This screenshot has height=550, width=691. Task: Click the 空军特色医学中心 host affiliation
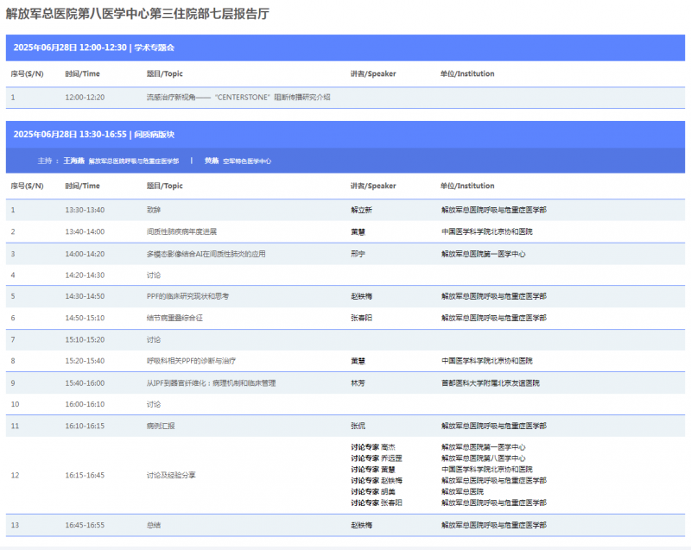[247, 161]
